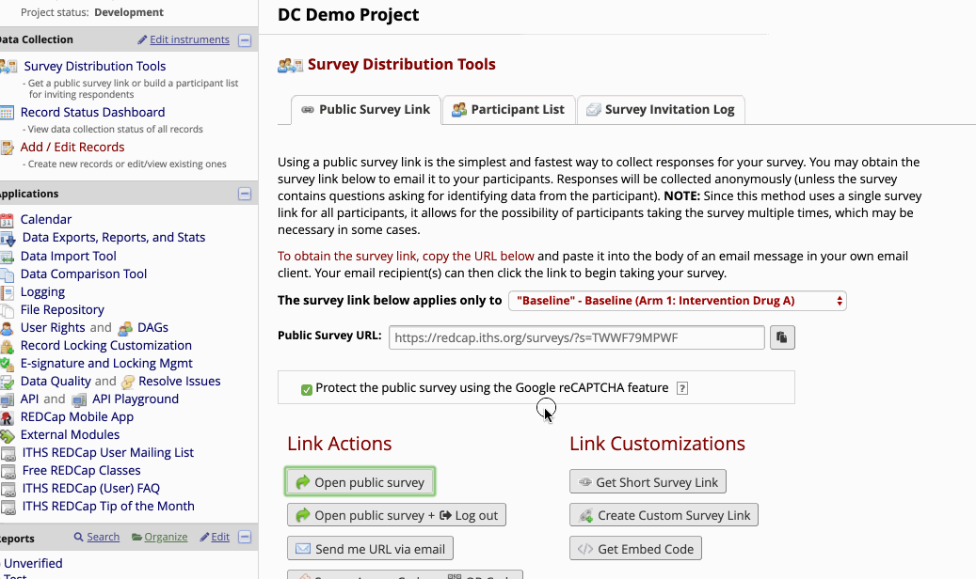
Task: Click the API Playground computer icon
Action: (79, 399)
